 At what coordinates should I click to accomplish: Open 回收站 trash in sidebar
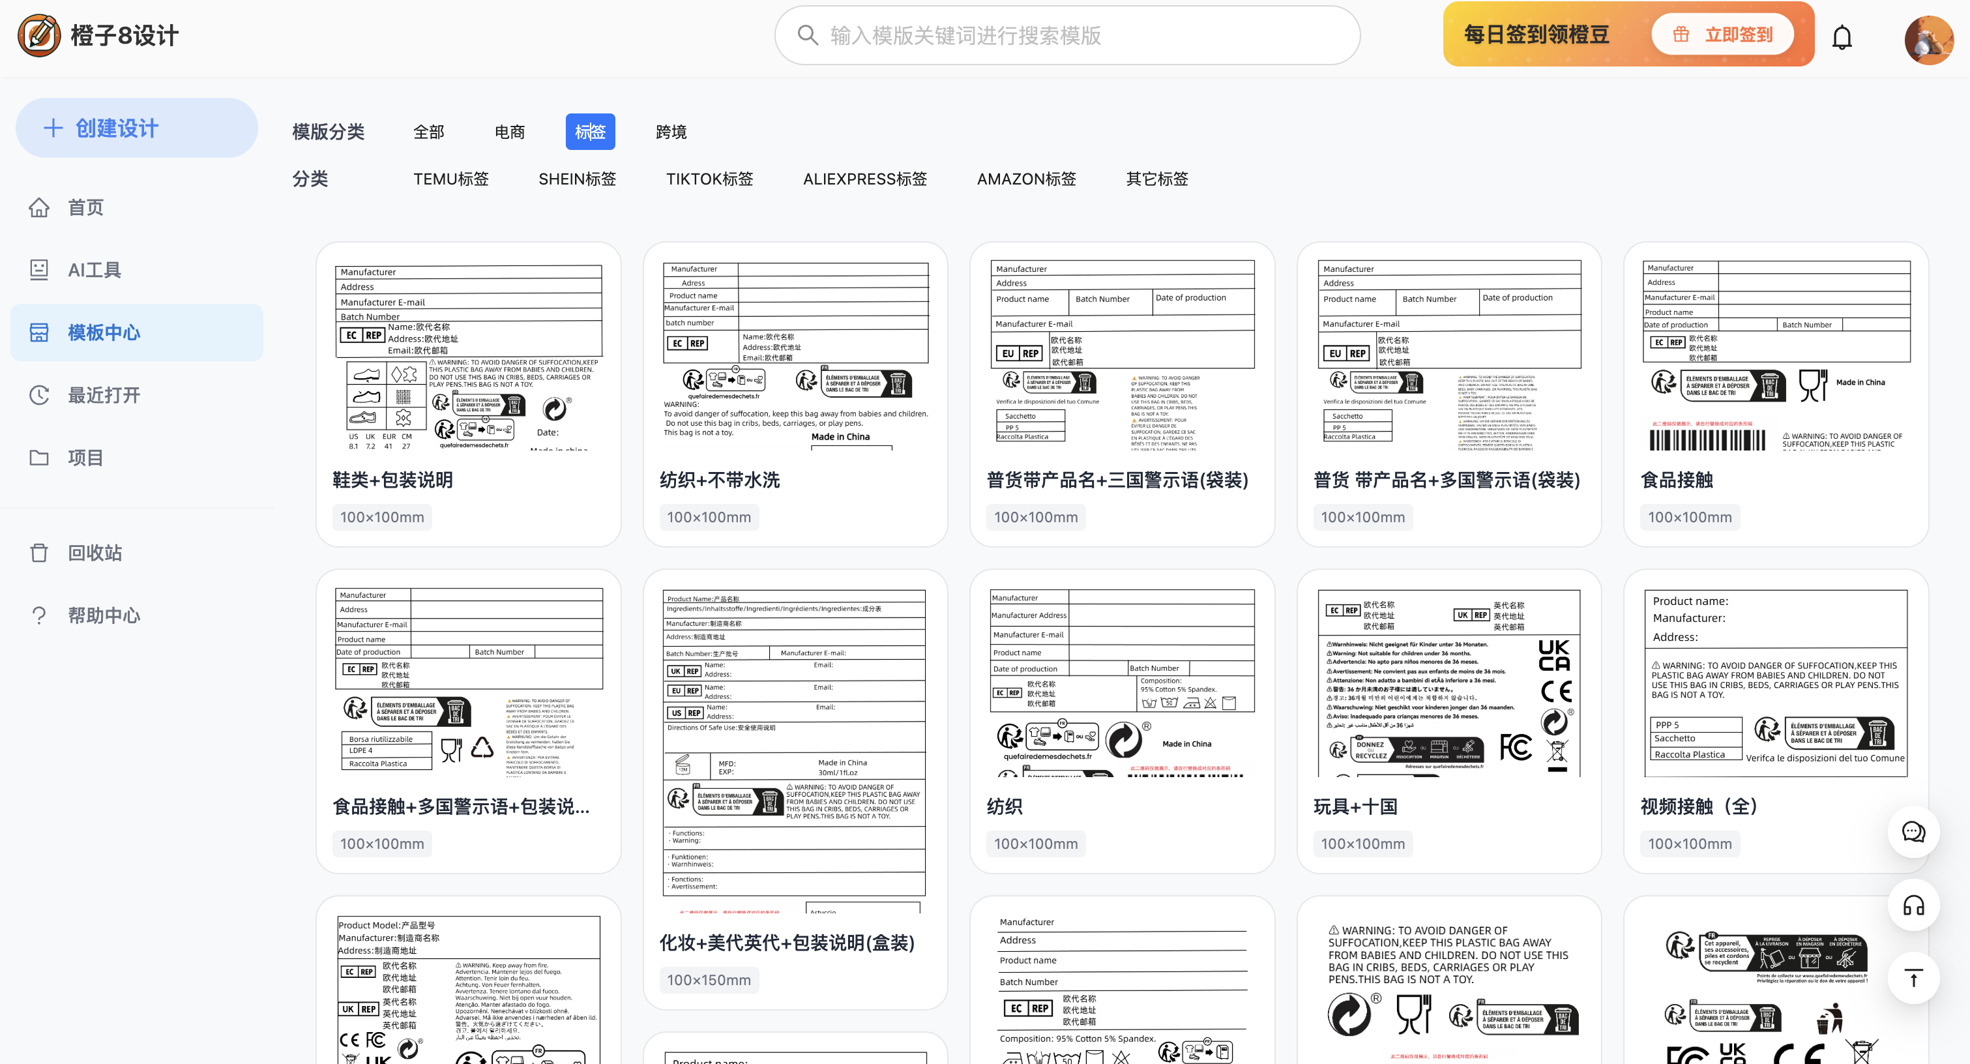point(94,553)
